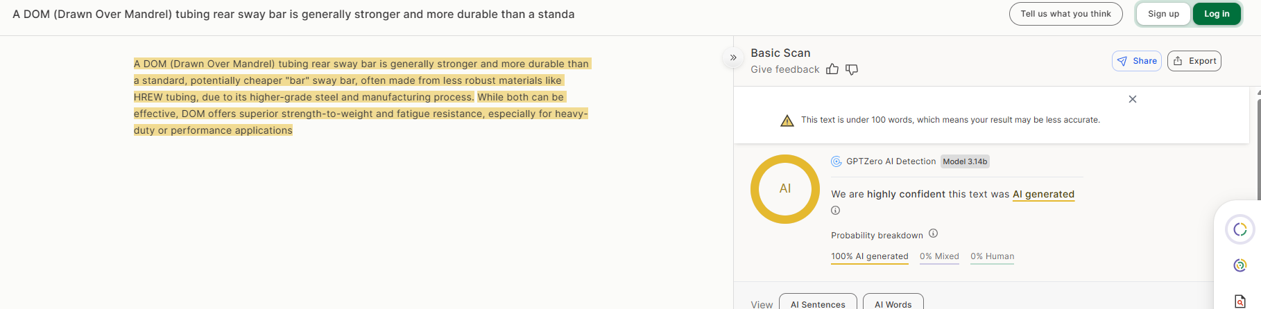The width and height of the screenshot is (1261, 309).
Task: Click info icon below confidence statement
Action: coord(836,211)
